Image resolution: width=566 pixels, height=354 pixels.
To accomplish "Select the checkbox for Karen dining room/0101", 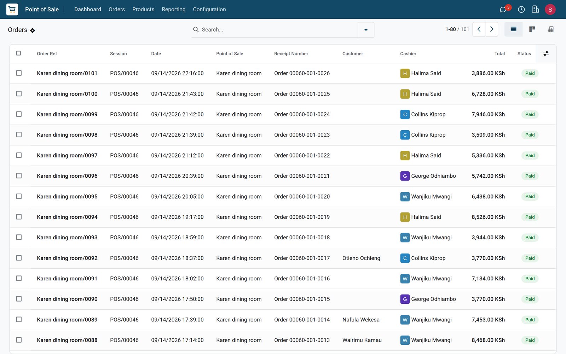I will click(x=19, y=73).
